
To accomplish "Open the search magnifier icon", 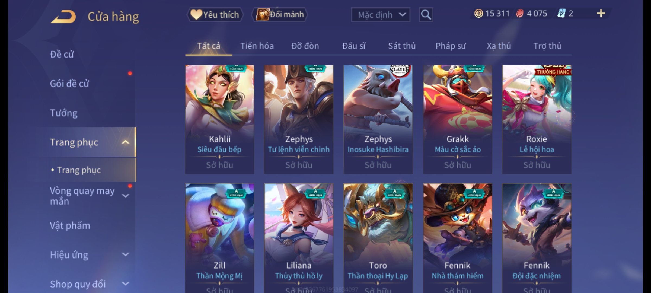I will (x=426, y=15).
